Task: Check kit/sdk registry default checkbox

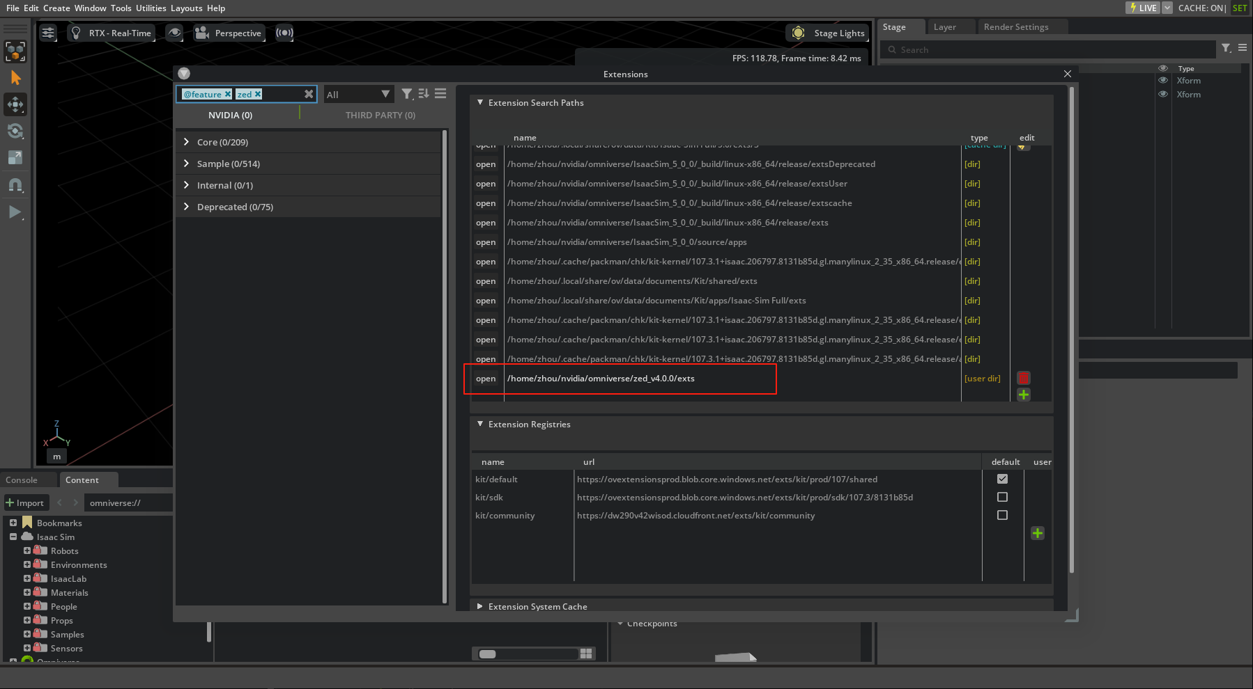Action: pyautogui.click(x=1002, y=497)
